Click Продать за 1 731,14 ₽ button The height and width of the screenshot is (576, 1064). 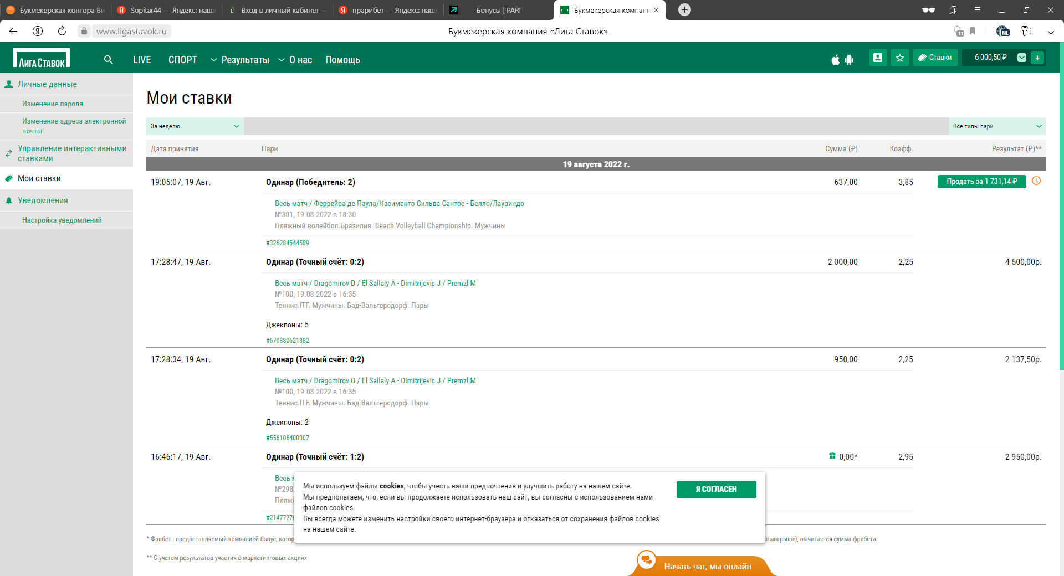pyautogui.click(x=982, y=182)
